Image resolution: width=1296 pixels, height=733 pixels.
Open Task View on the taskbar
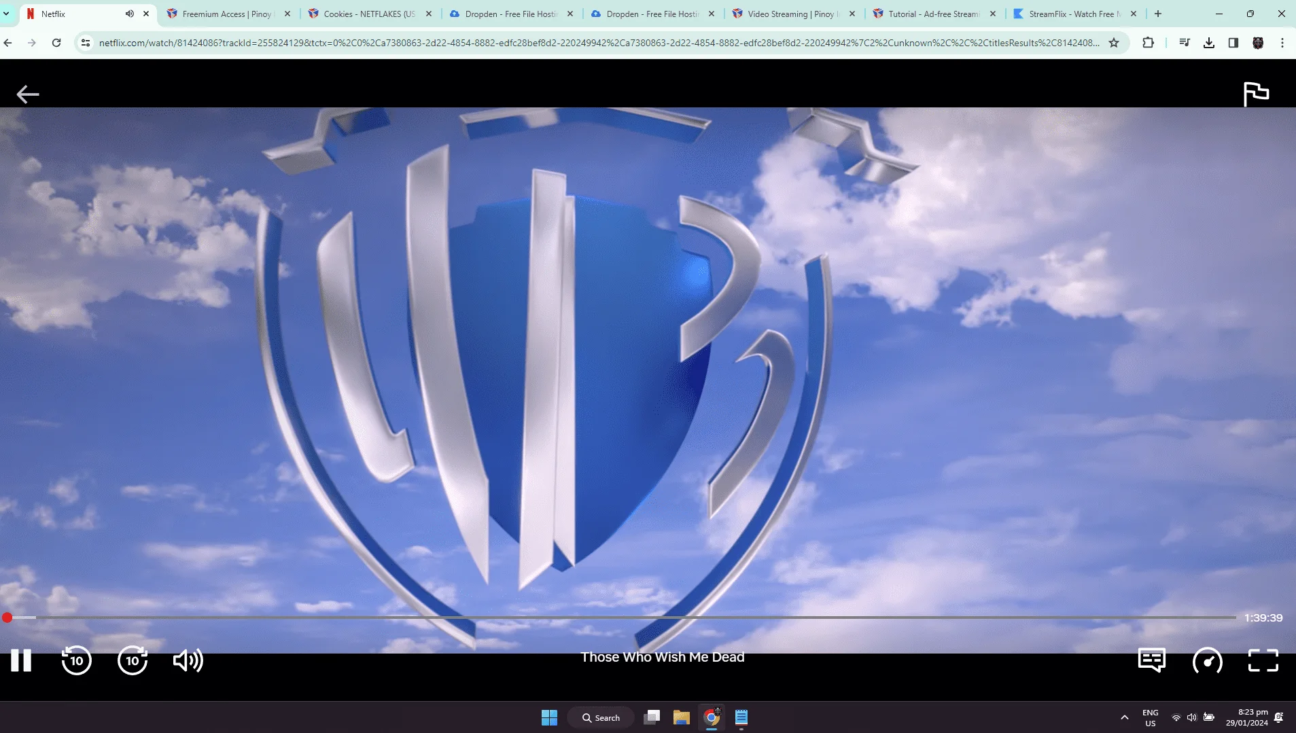(652, 717)
